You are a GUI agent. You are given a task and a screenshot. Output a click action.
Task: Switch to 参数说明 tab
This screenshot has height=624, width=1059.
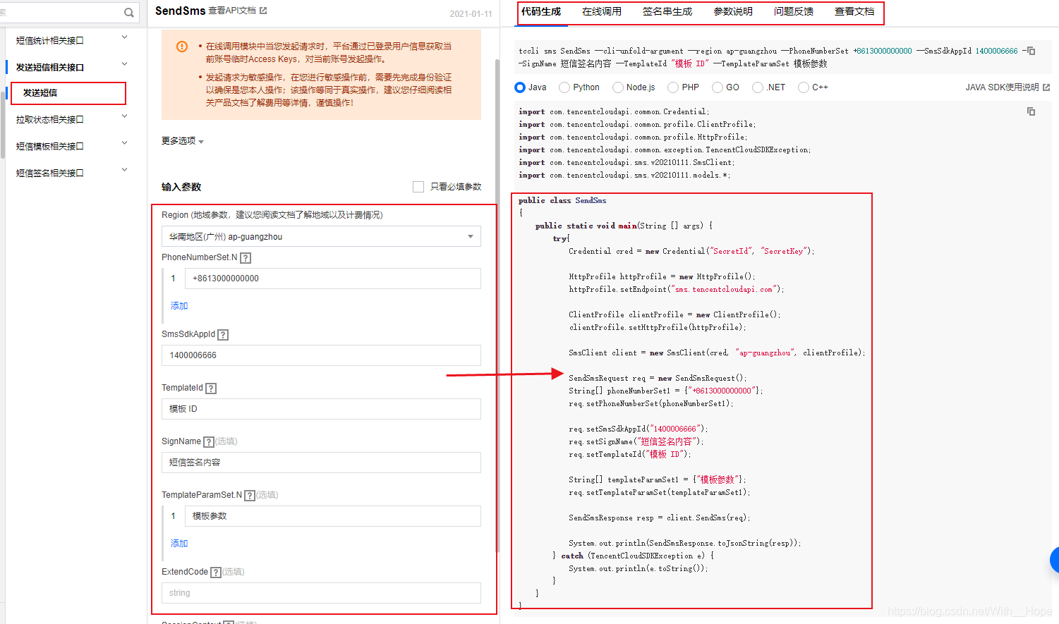pyautogui.click(x=733, y=12)
